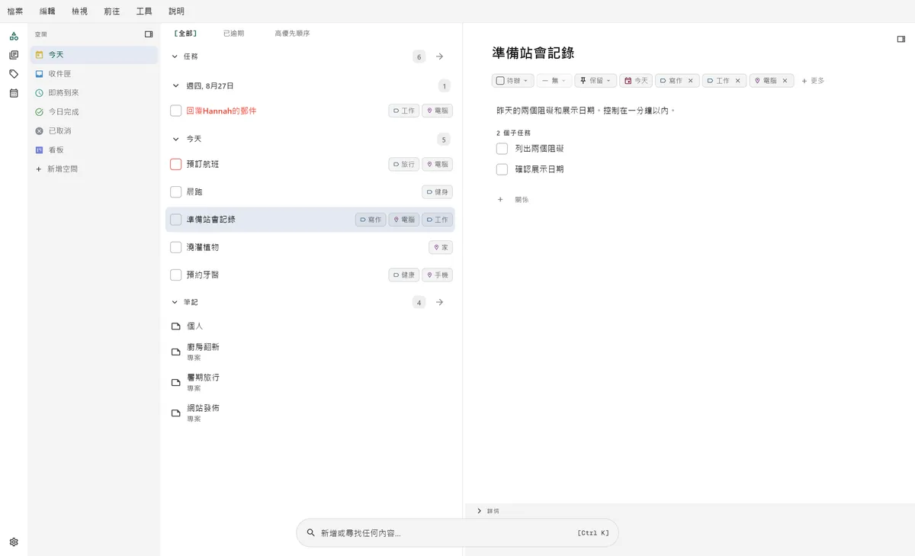This screenshot has height=556, width=915.
Task: Click the 暑期旅行 folder icon
Action: [x=176, y=382]
